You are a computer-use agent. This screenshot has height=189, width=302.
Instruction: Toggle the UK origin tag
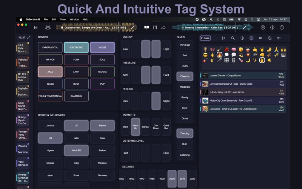(76, 125)
